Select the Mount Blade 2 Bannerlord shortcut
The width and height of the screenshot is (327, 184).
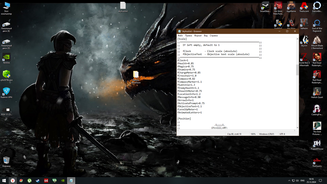(x=317, y=42)
